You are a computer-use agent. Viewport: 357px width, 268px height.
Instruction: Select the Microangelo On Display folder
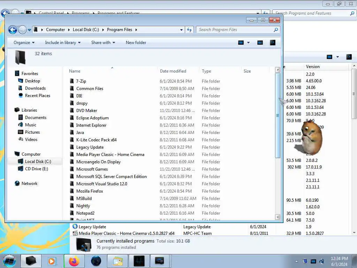click(98, 162)
